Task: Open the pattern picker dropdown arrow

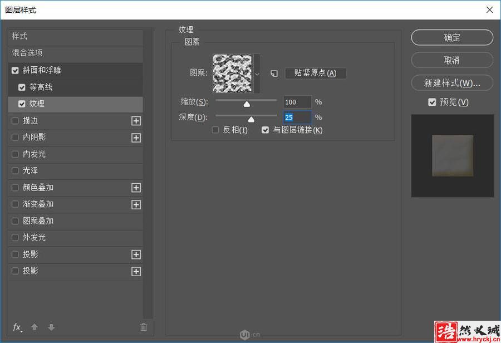Action: [257, 74]
